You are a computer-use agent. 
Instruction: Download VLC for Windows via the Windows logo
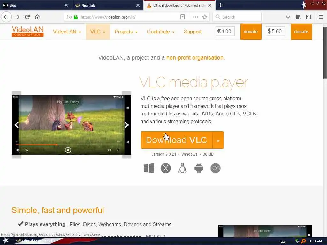pos(149,168)
